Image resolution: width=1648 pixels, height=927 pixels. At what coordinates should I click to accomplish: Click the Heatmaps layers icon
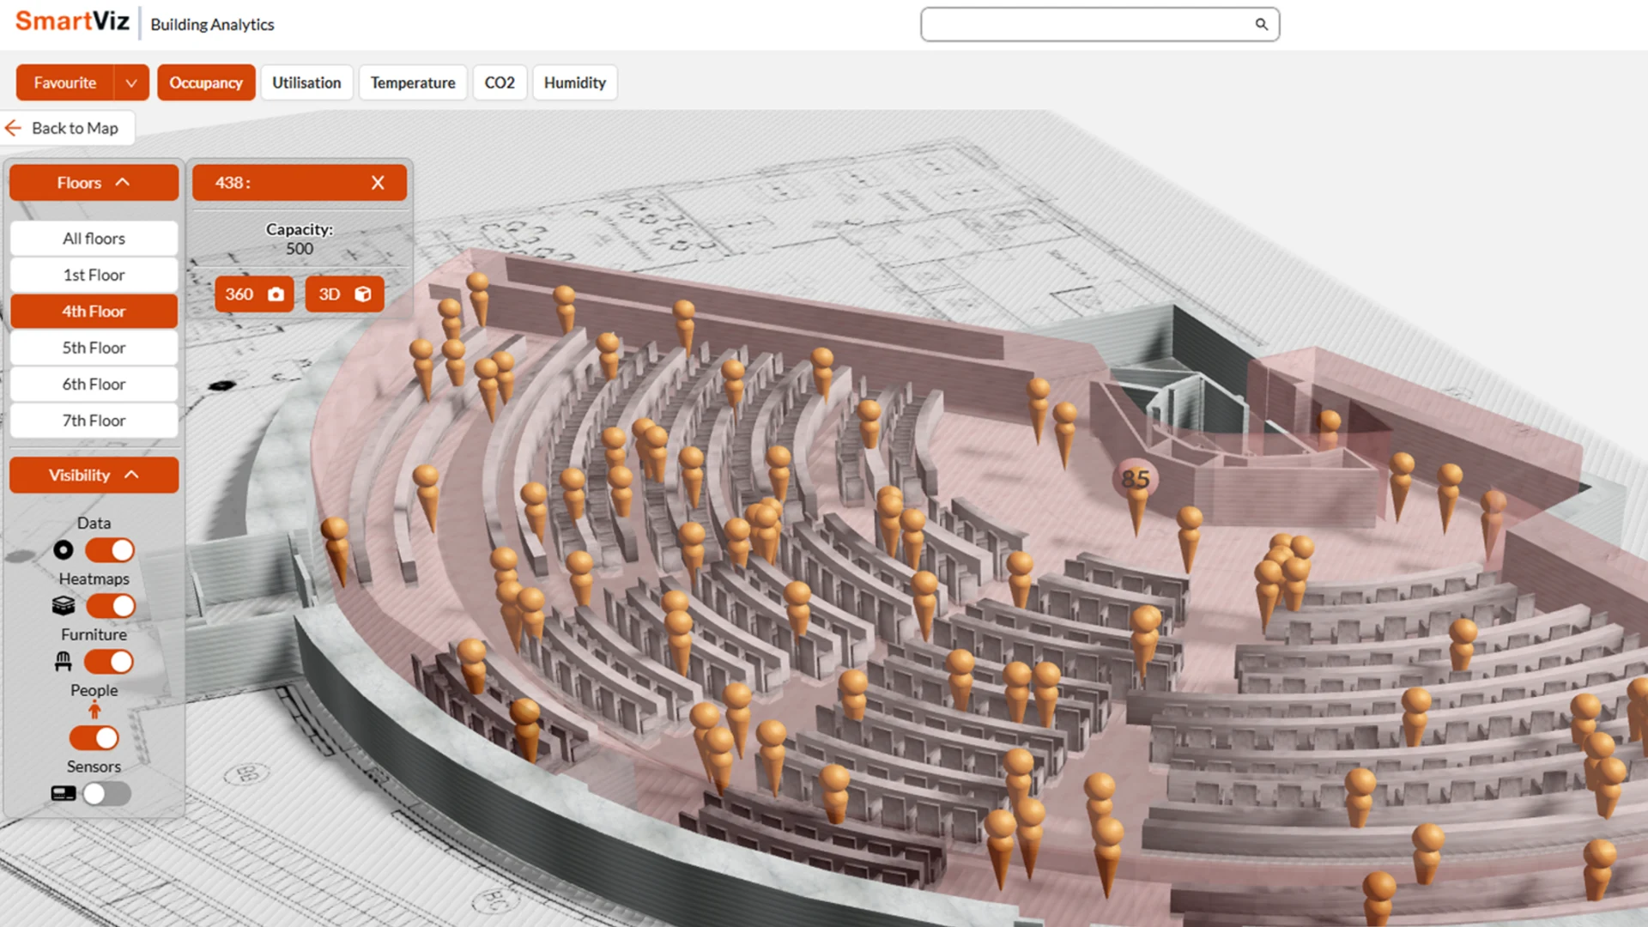coord(64,606)
